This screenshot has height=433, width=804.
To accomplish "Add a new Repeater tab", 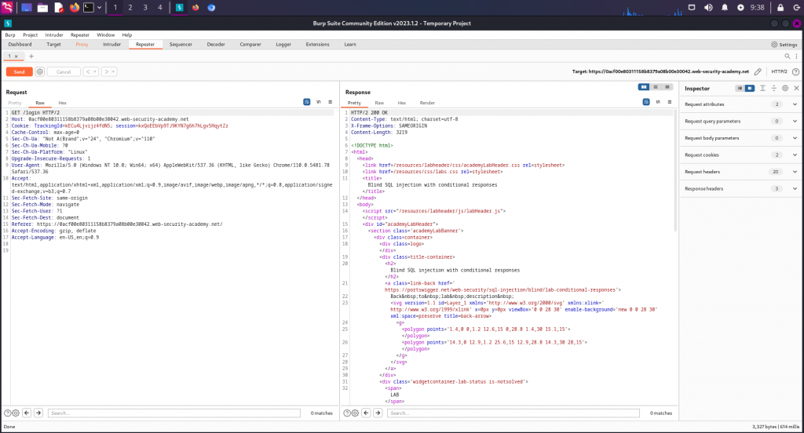I will pos(31,56).
